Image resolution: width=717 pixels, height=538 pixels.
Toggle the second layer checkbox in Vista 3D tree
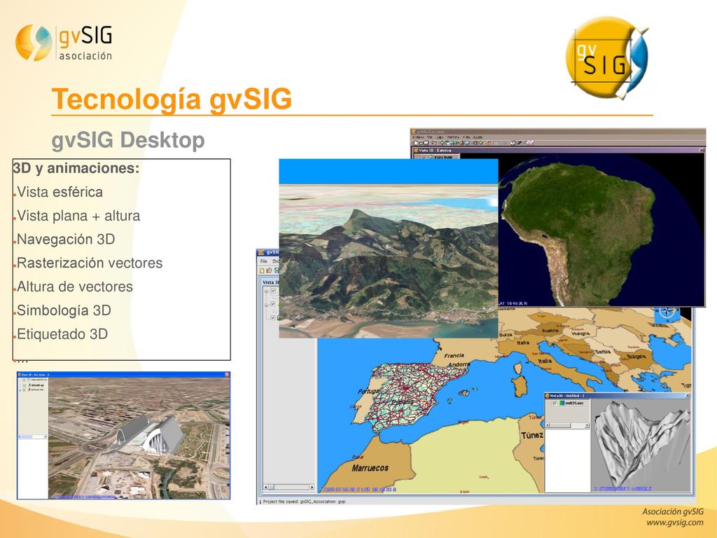(x=272, y=304)
